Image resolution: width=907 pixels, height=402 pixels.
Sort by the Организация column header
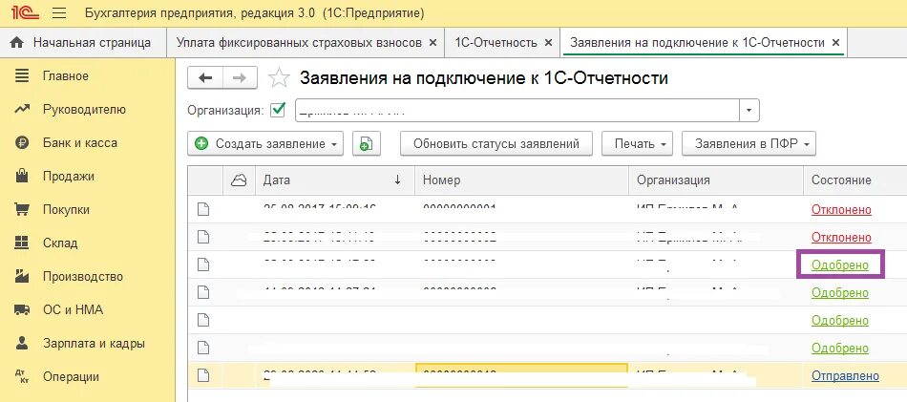click(x=716, y=180)
